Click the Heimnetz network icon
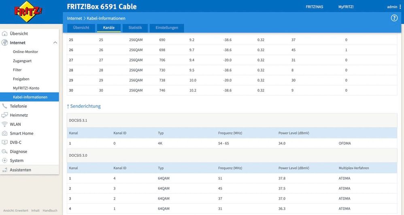Screen dimensions: 404x215 (4, 115)
